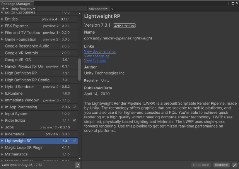This screenshot has height=169, width=239.
Task: Expand the Kinematica arrow
Action: (x=2, y=134)
